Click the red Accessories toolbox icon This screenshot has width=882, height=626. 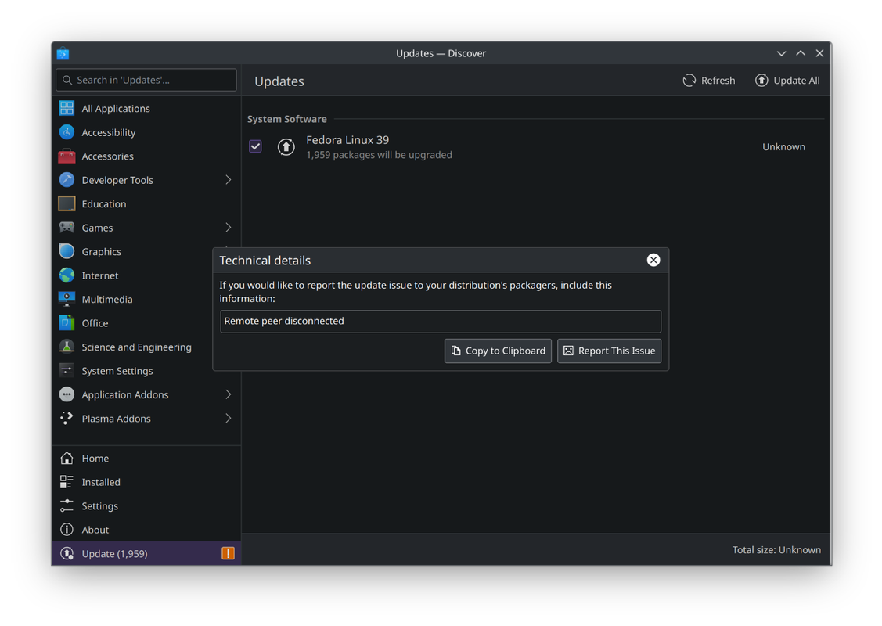click(x=67, y=156)
